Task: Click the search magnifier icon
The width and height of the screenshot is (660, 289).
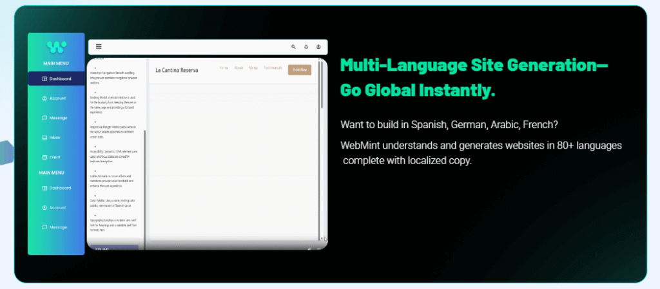Action: (294, 47)
